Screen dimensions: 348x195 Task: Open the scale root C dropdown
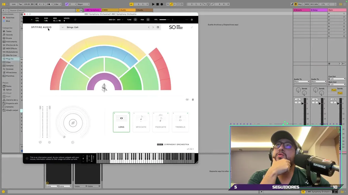(72, 4)
